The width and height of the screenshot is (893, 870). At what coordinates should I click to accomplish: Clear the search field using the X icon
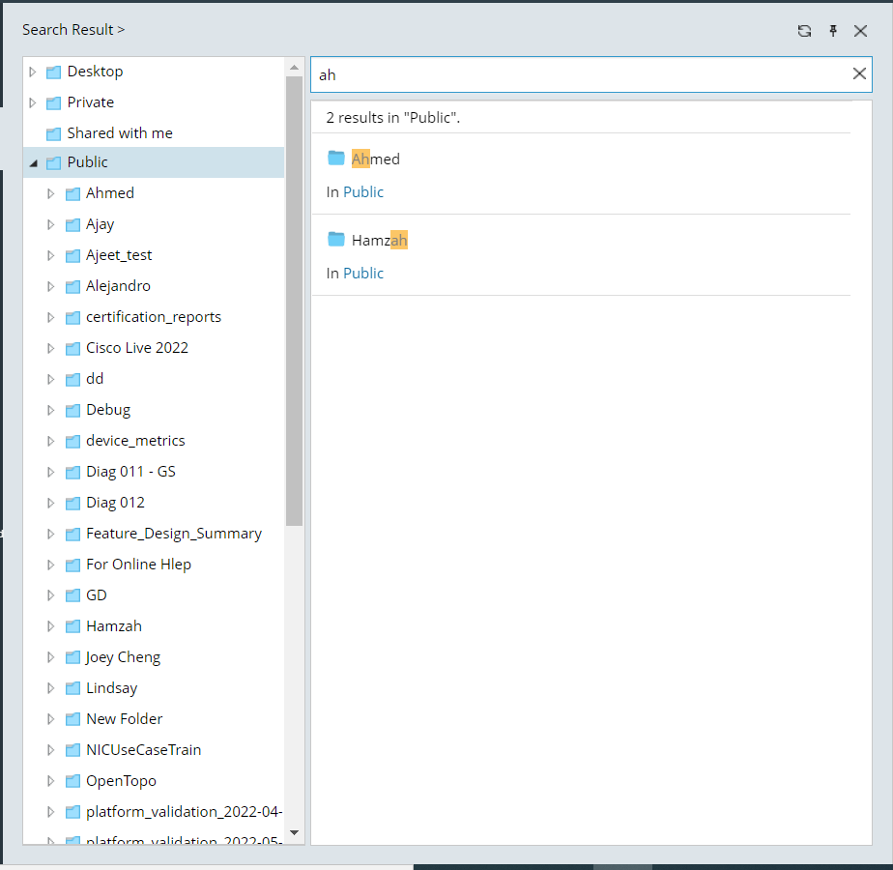[x=859, y=73]
